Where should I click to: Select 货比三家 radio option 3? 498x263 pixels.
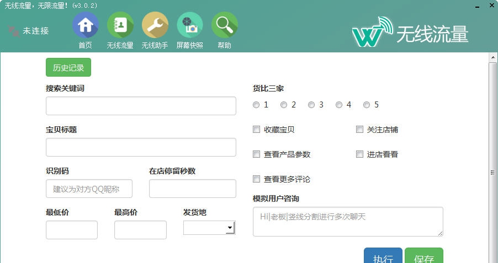(311, 105)
